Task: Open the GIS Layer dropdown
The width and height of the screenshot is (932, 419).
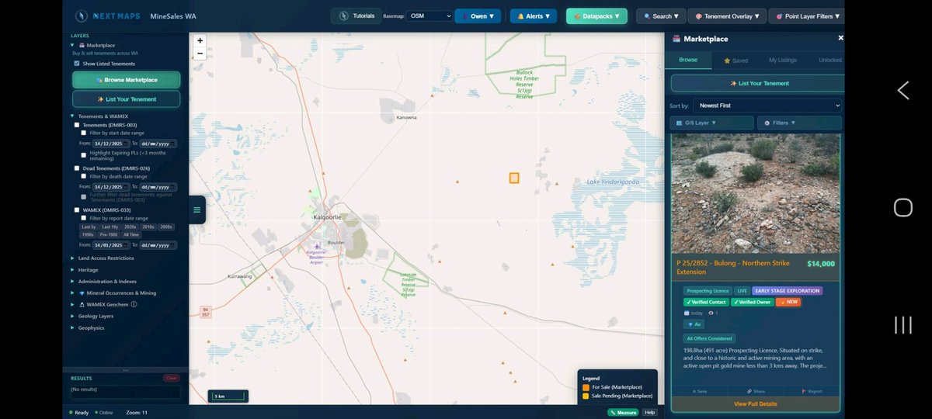Action: point(712,123)
